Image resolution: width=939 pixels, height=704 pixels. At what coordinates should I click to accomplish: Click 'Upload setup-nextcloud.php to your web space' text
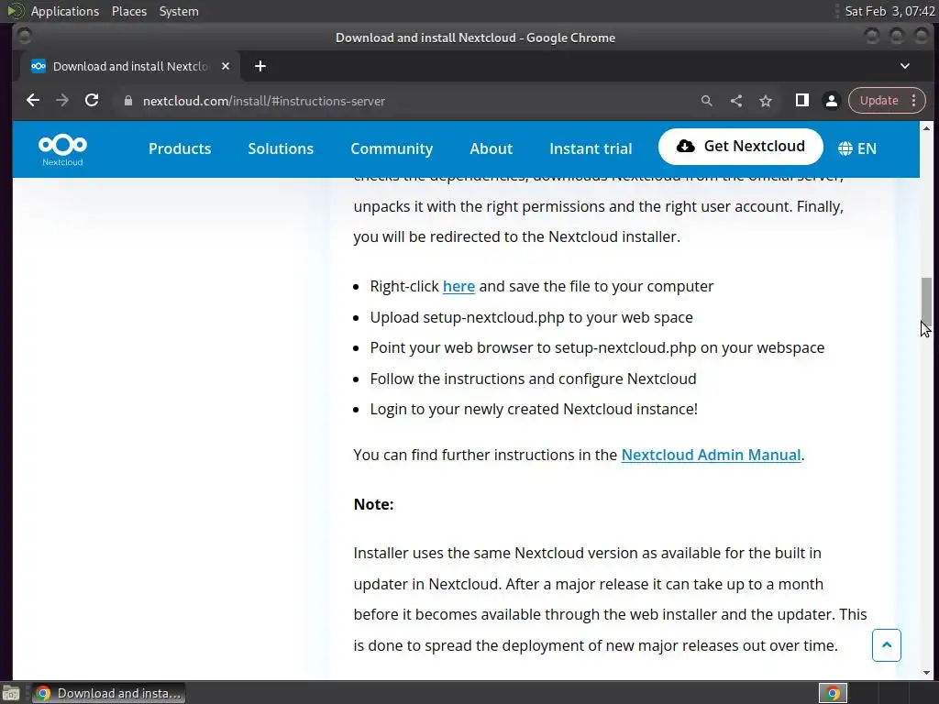(x=531, y=317)
